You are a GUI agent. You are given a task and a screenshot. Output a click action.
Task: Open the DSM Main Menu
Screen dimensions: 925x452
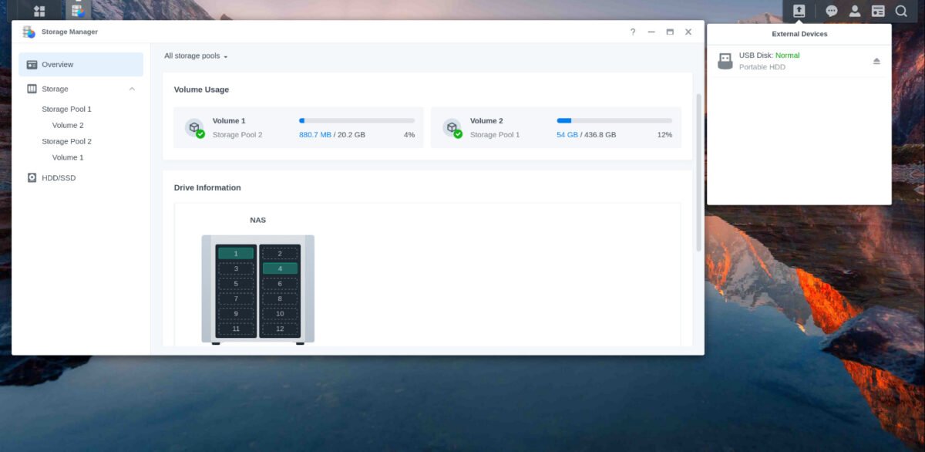(39, 11)
